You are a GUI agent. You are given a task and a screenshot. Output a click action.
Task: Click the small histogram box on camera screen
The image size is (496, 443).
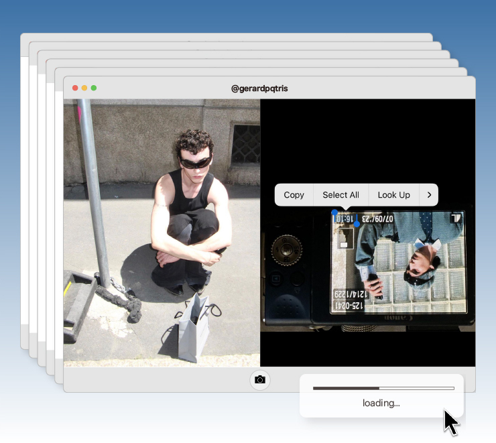click(345, 239)
